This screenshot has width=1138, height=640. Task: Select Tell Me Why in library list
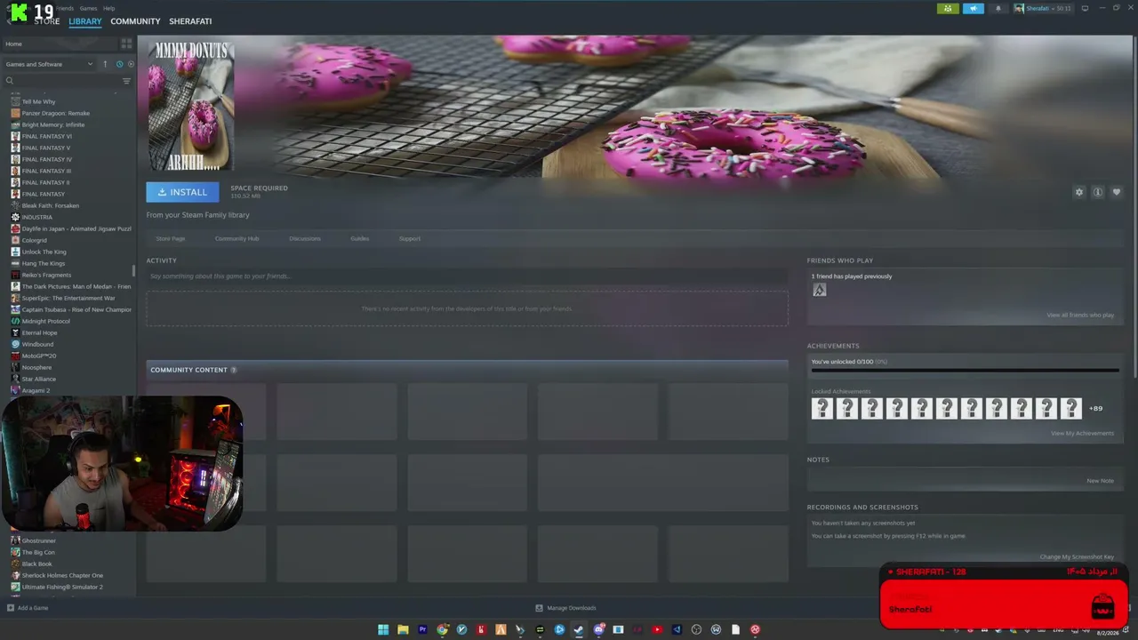pos(38,101)
